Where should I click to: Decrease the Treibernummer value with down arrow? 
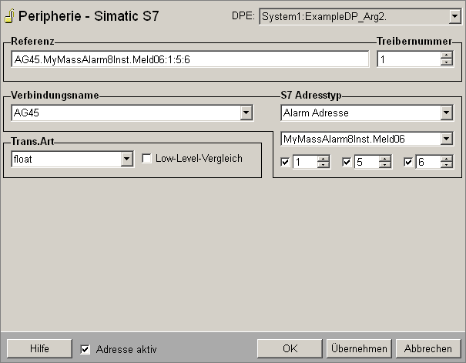pos(447,63)
